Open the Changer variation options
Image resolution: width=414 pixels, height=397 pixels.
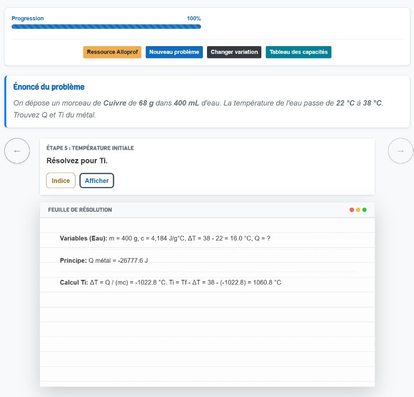click(x=234, y=52)
